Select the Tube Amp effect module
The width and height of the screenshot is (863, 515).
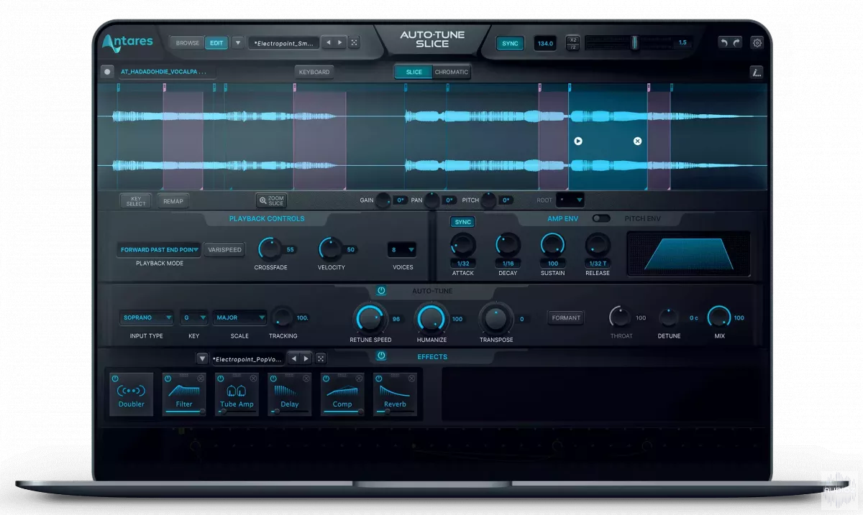[237, 394]
